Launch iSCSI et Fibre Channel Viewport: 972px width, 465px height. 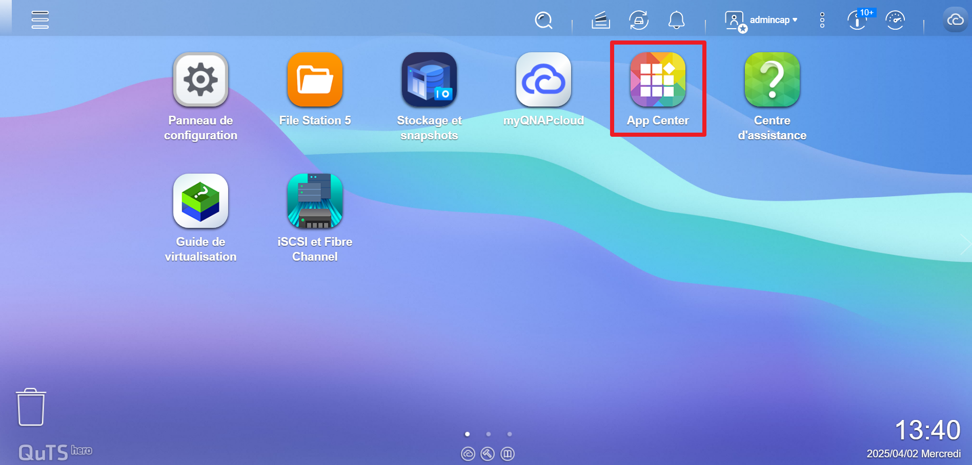tap(315, 218)
